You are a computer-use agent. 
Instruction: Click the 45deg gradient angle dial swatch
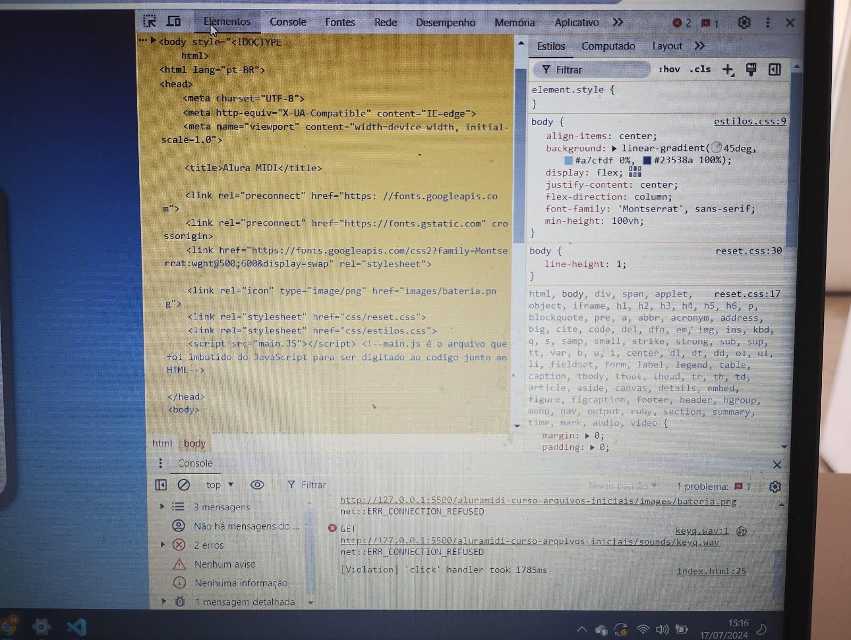click(716, 148)
